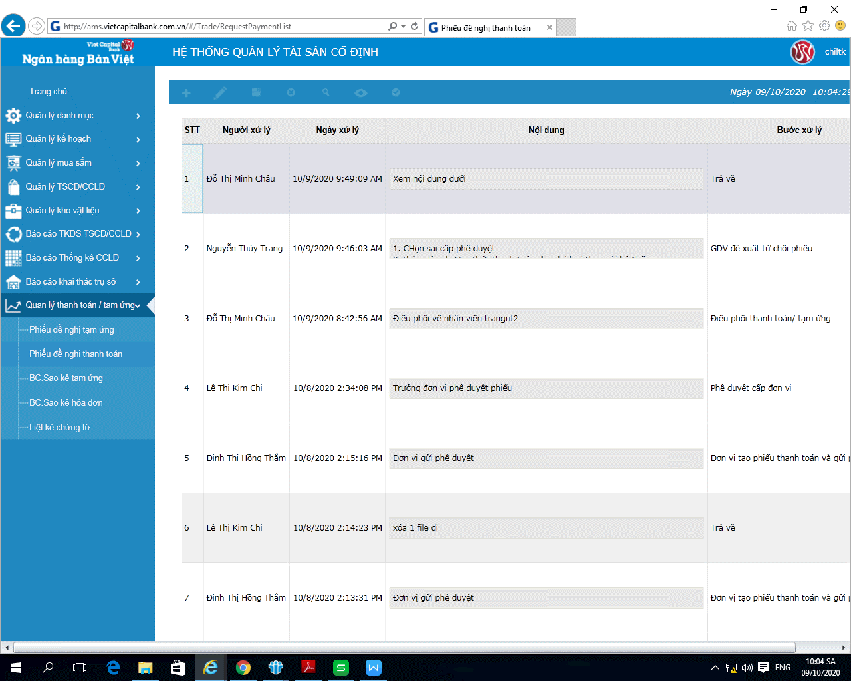Click the refresh icon in address bar
851x681 pixels.
414,27
